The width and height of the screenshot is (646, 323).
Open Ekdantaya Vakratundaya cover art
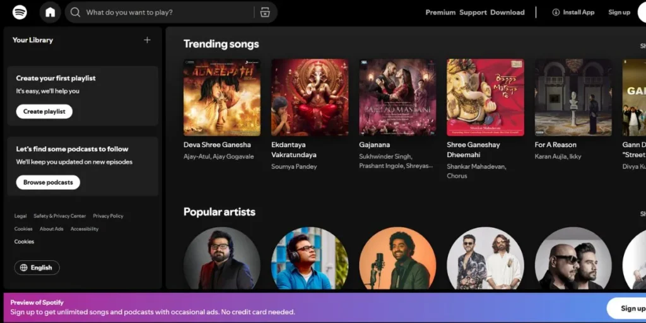310,97
